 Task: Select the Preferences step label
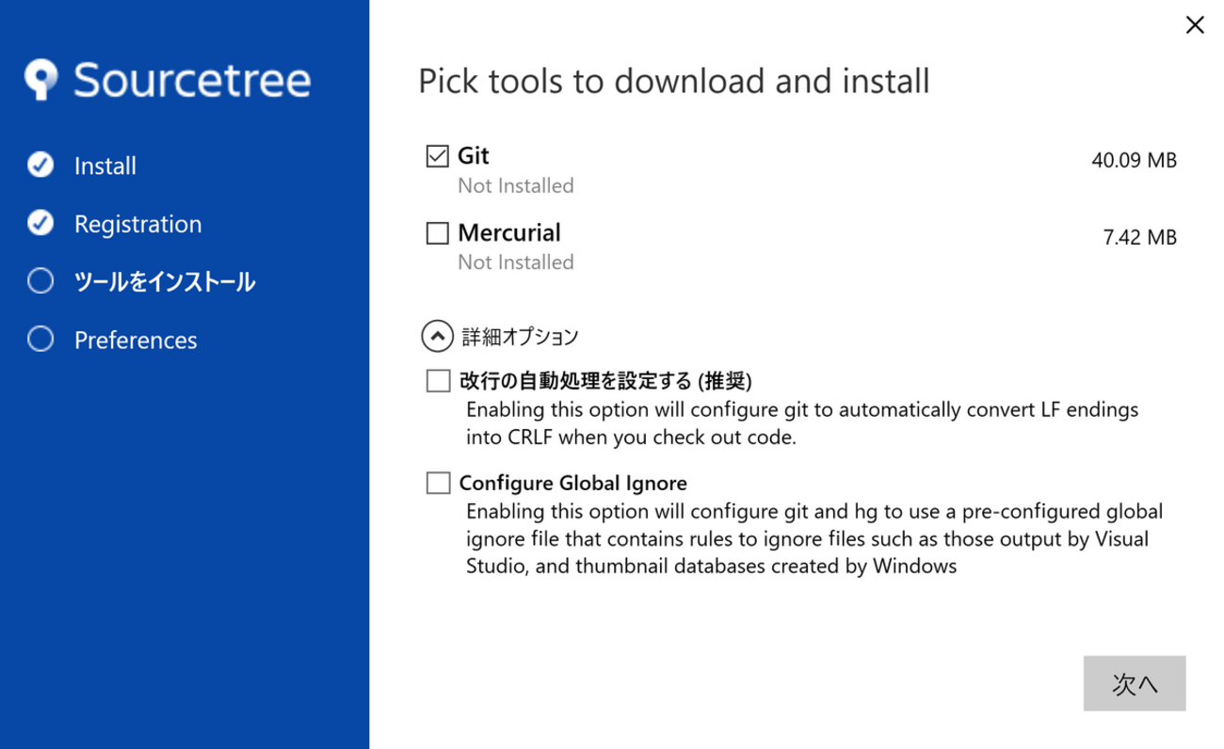[x=136, y=340]
